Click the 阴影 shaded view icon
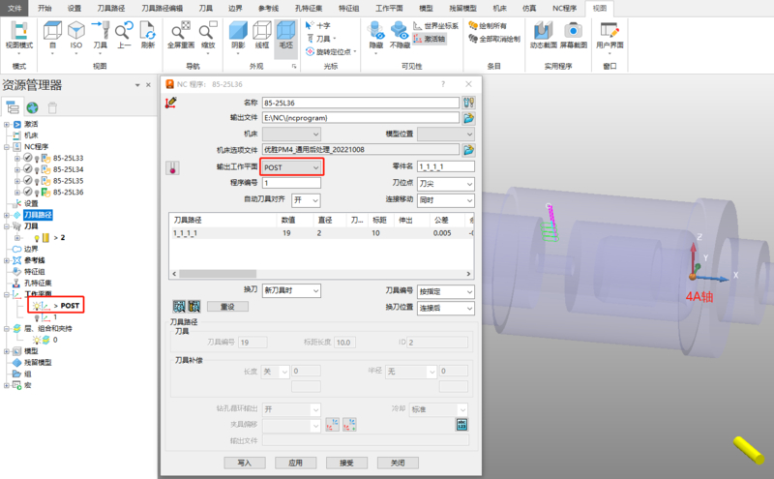 pos(238,32)
